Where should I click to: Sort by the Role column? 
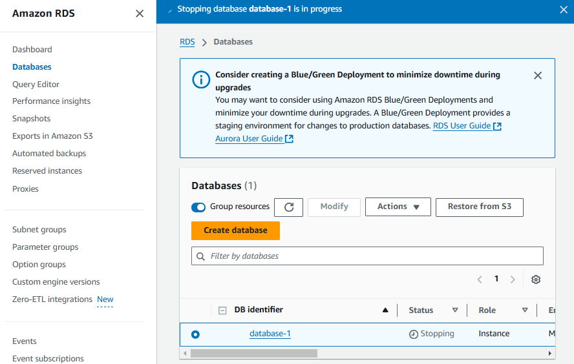tap(524, 310)
